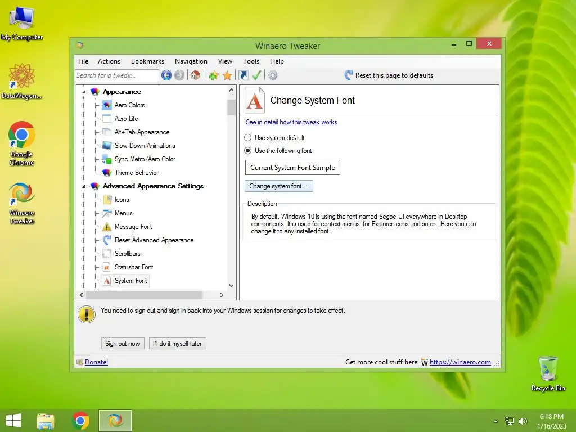Open the Actions menu
The image size is (576, 432).
109,61
